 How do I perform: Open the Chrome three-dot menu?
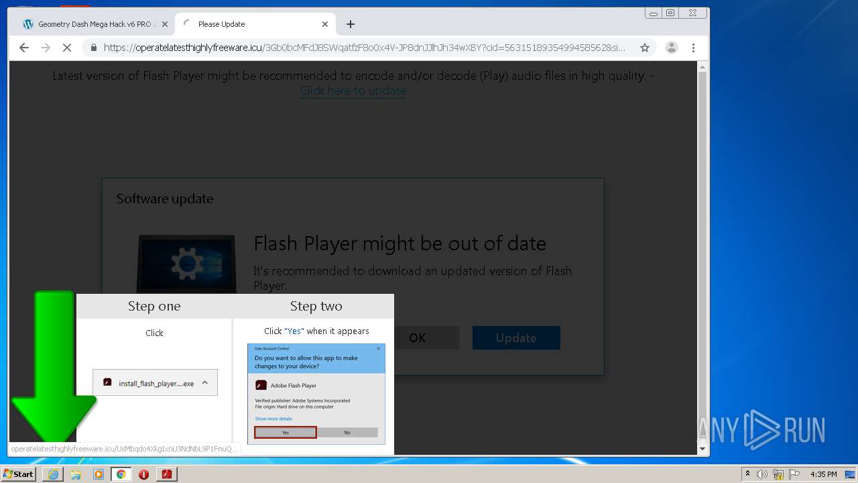(693, 48)
